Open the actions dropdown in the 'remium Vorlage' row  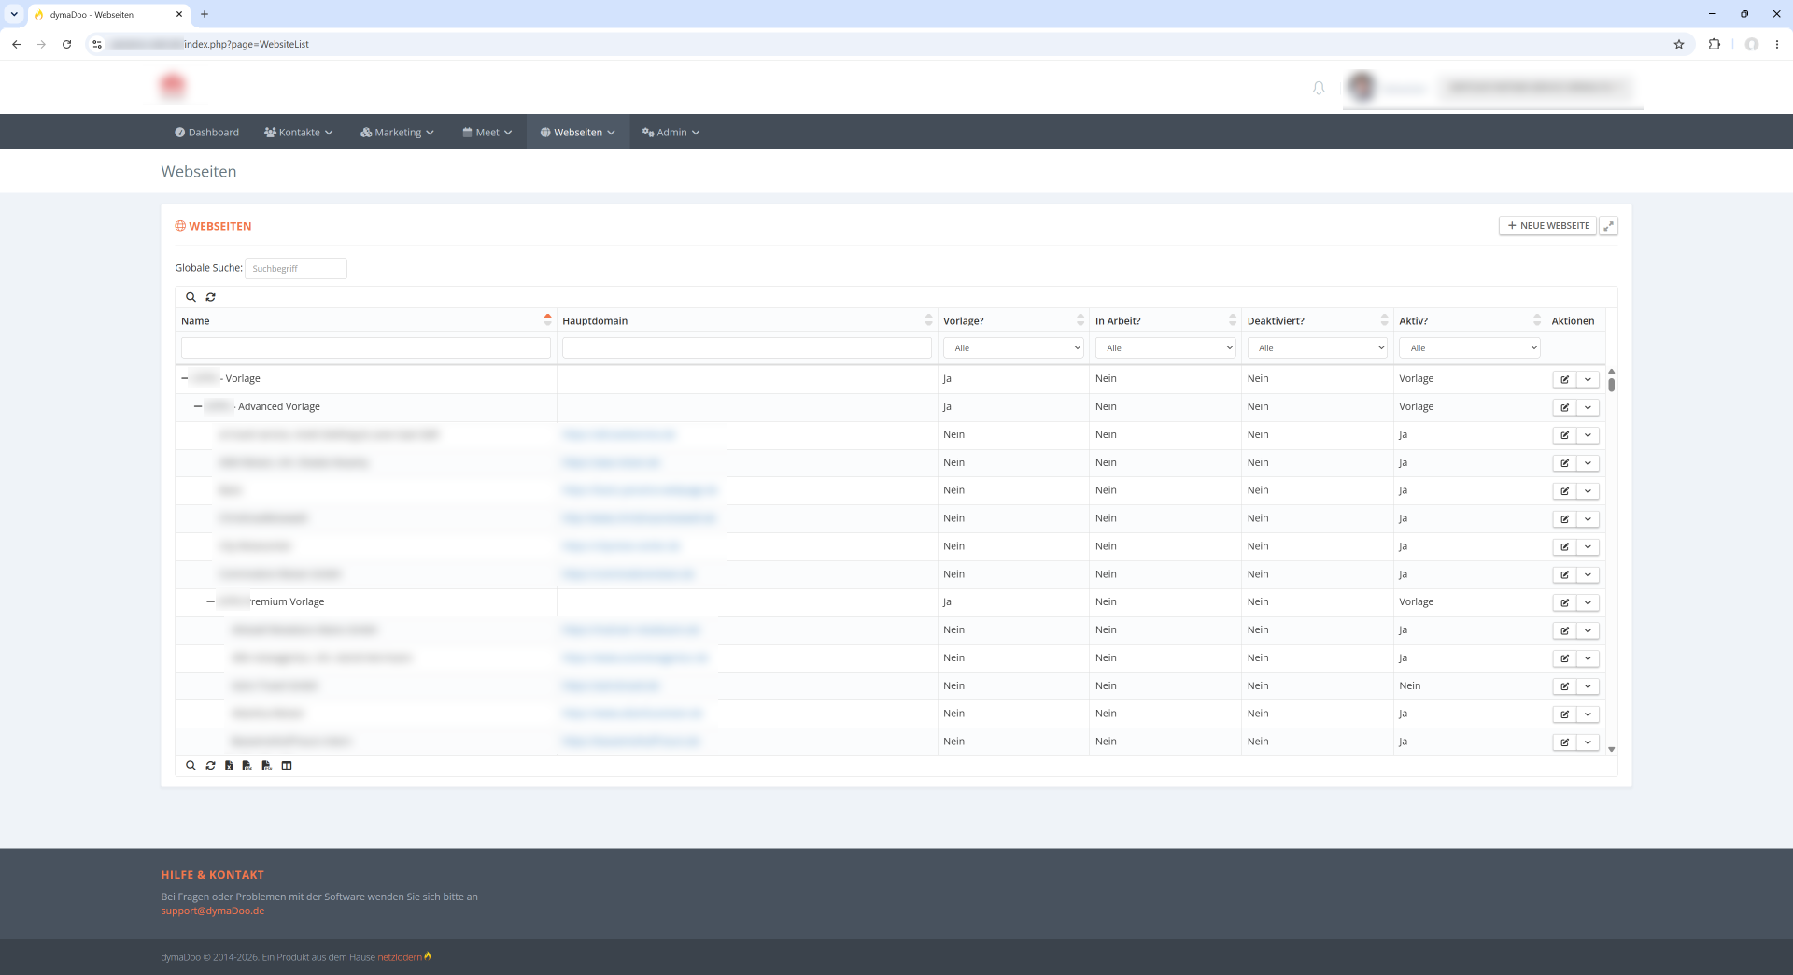tap(1588, 602)
